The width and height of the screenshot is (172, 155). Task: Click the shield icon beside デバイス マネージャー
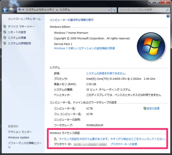pos(5,26)
